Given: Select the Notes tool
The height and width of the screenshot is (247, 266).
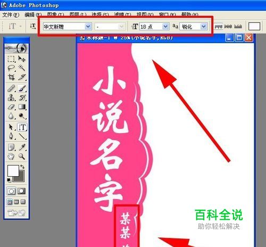Looking at the screenshot, I should coord(11,147).
